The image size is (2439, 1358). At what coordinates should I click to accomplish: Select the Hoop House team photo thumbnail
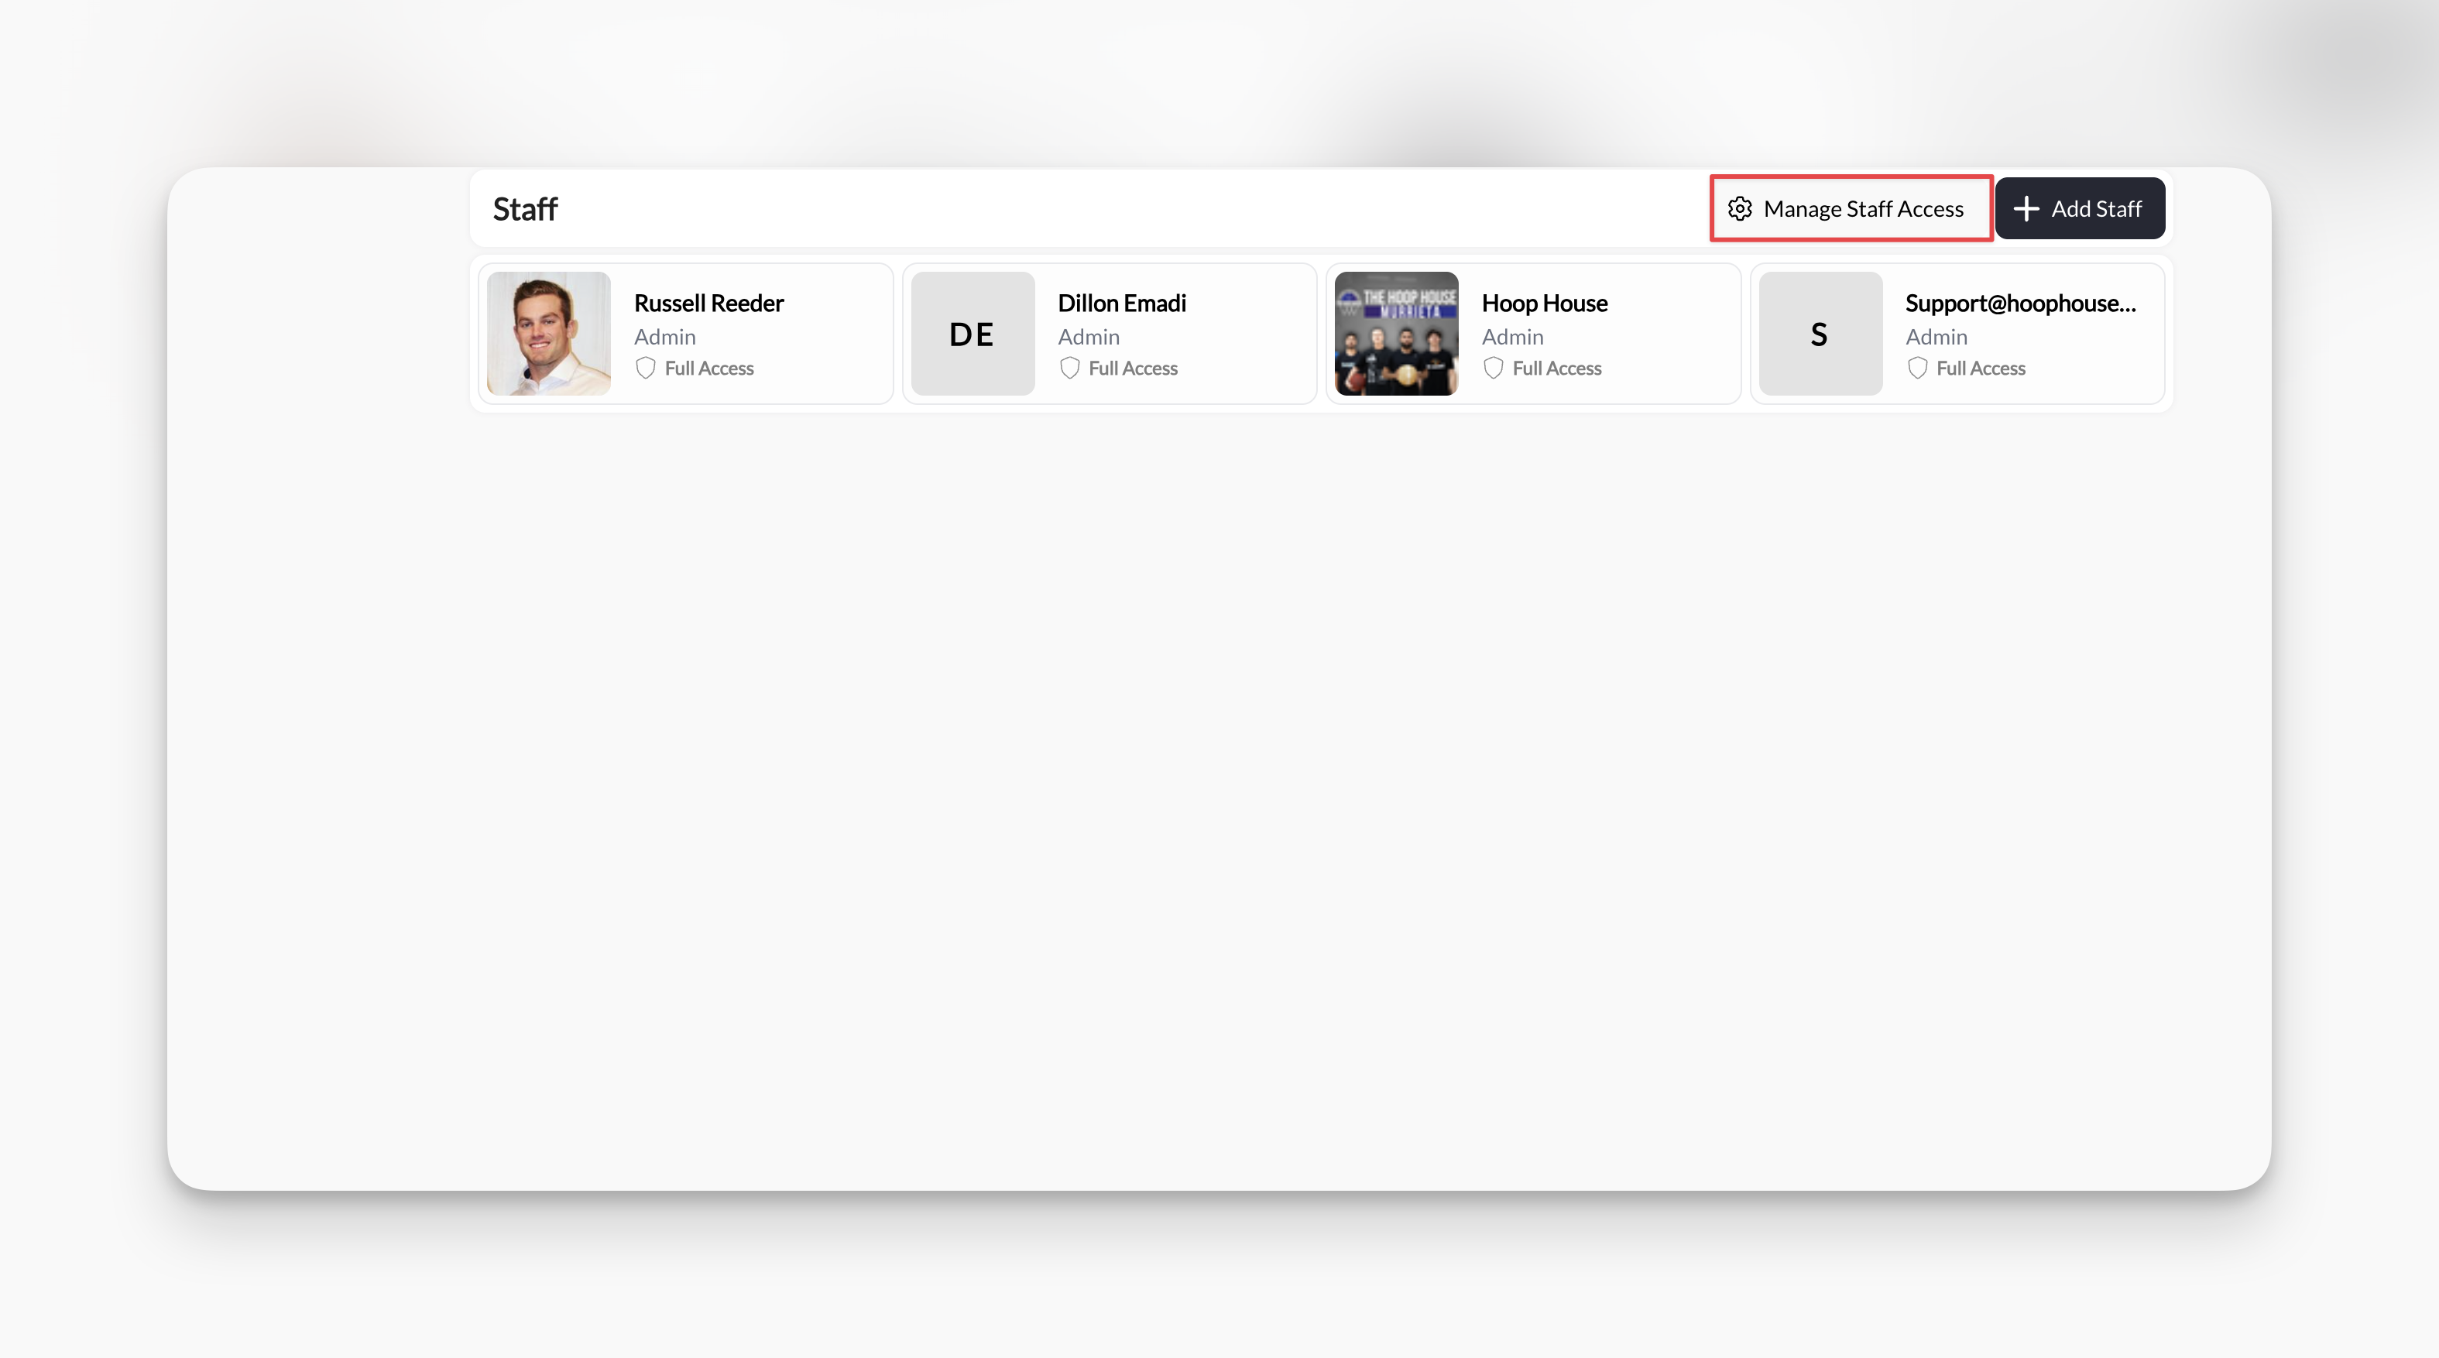[x=1395, y=334]
